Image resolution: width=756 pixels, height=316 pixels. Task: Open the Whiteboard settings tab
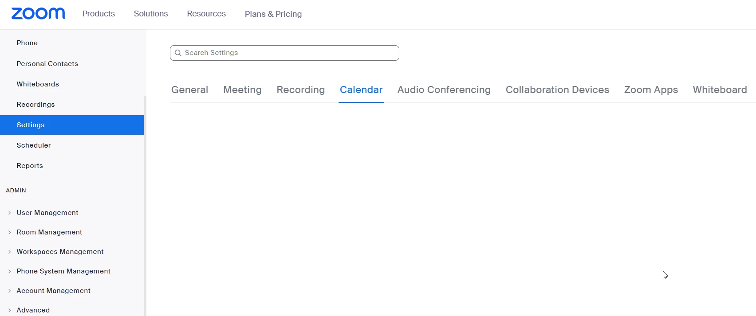(720, 90)
